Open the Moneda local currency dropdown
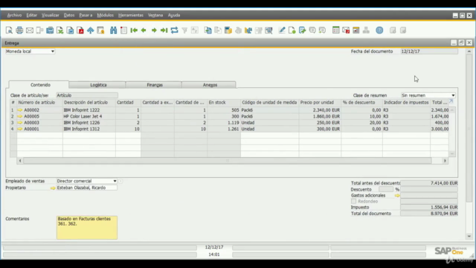The height and width of the screenshot is (268, 476). pos(53,51)
